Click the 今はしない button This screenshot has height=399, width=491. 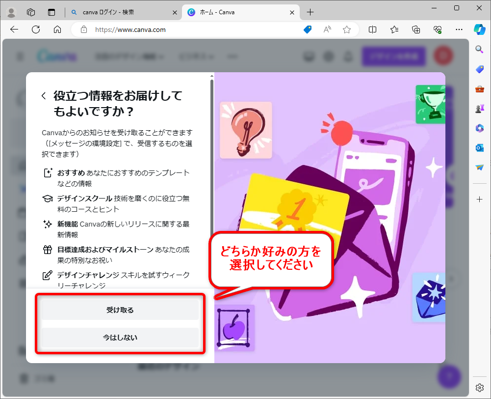[x=120, y=338]
